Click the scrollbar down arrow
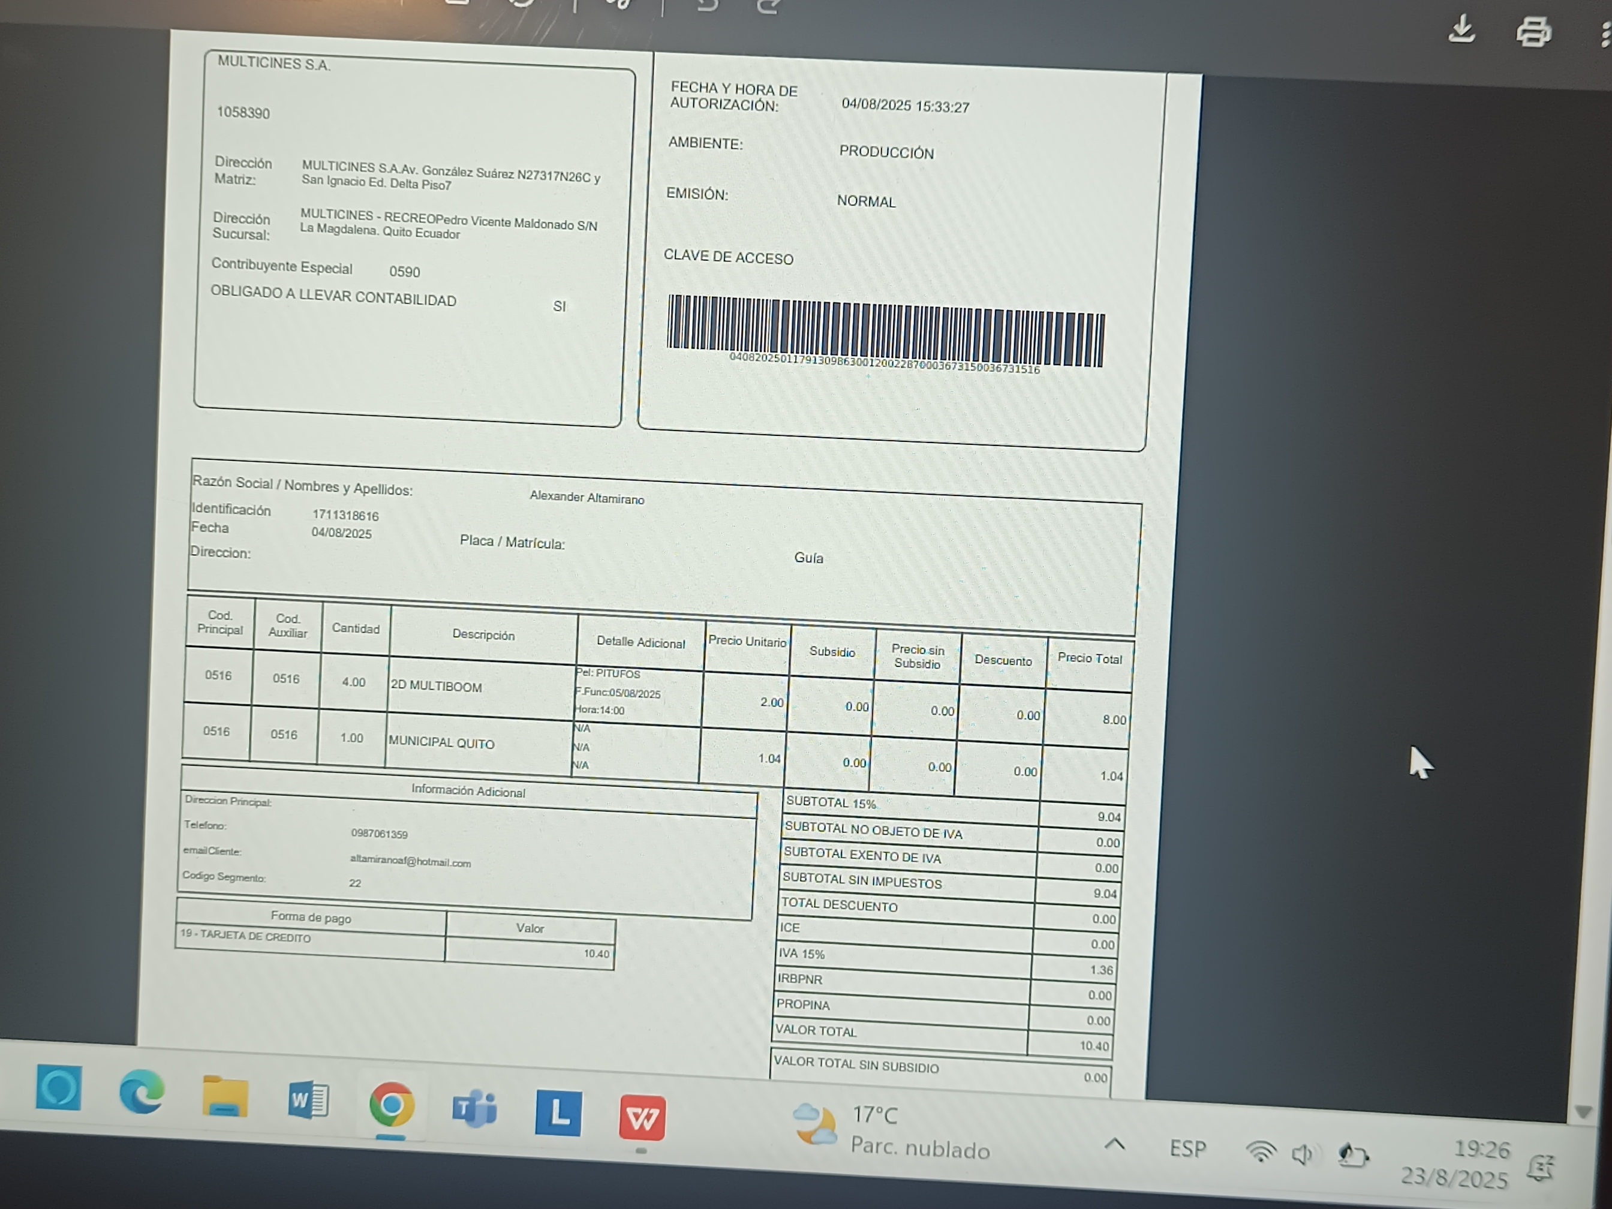This screenshot has height=1209, width=1612. [x=1583, y=1112]
